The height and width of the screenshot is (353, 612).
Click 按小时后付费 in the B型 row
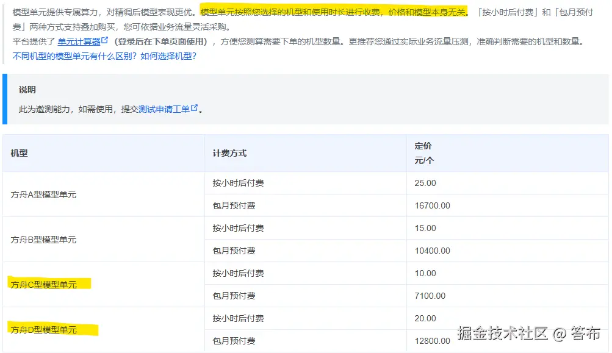[238, 228]
